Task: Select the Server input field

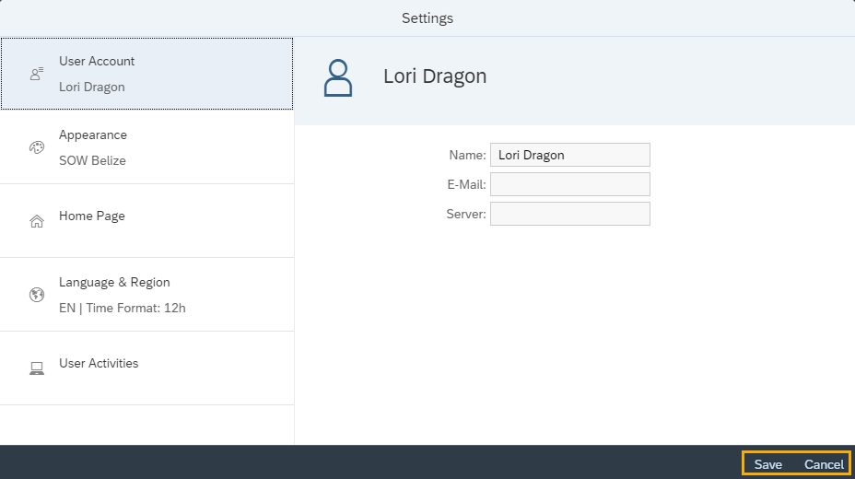Action: click(569, 214)
